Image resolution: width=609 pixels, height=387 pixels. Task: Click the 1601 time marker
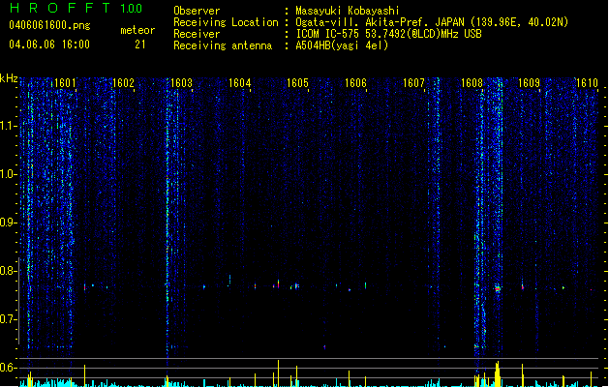(x=65, y=83)
